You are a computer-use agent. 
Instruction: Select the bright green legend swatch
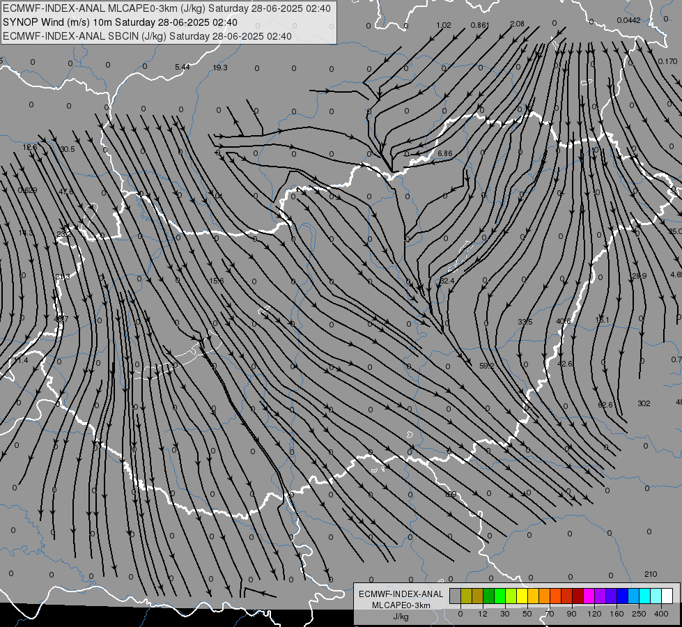pos(499,596)
